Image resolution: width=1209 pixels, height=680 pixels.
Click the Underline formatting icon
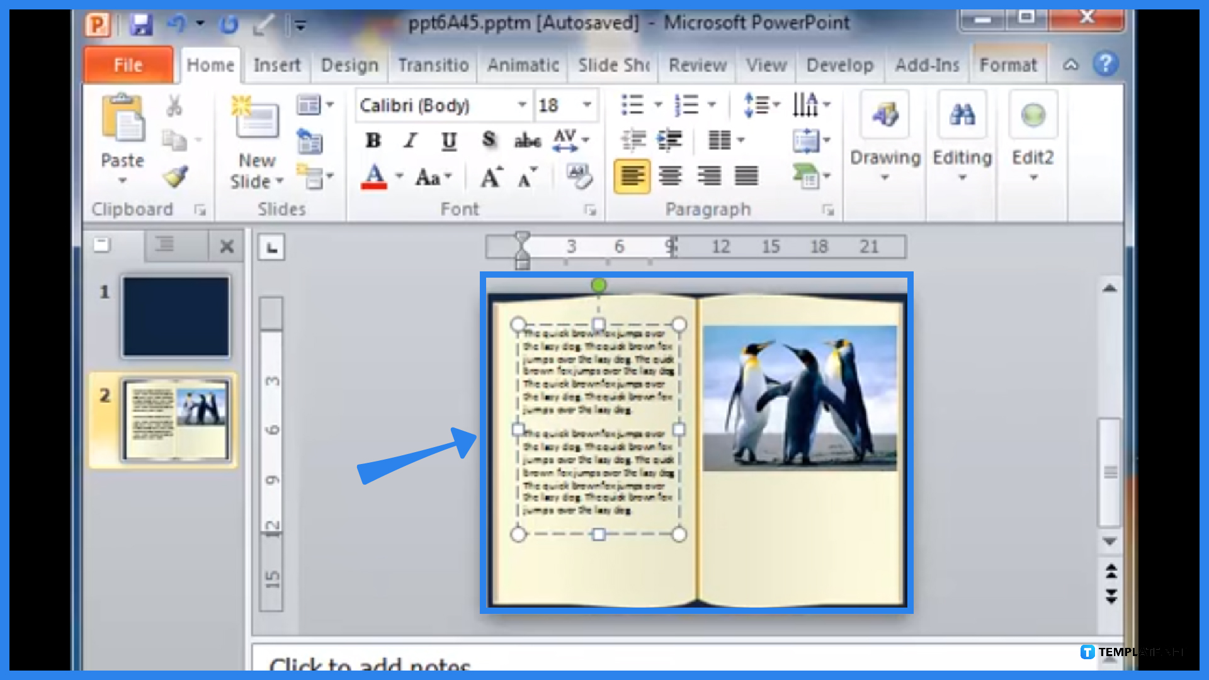[x=448, y=140]
